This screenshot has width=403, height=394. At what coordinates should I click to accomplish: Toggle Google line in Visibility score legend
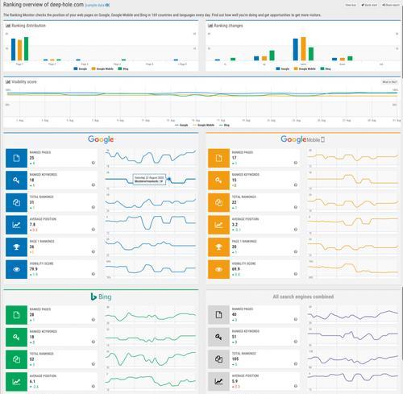click(x=181, y=125)
